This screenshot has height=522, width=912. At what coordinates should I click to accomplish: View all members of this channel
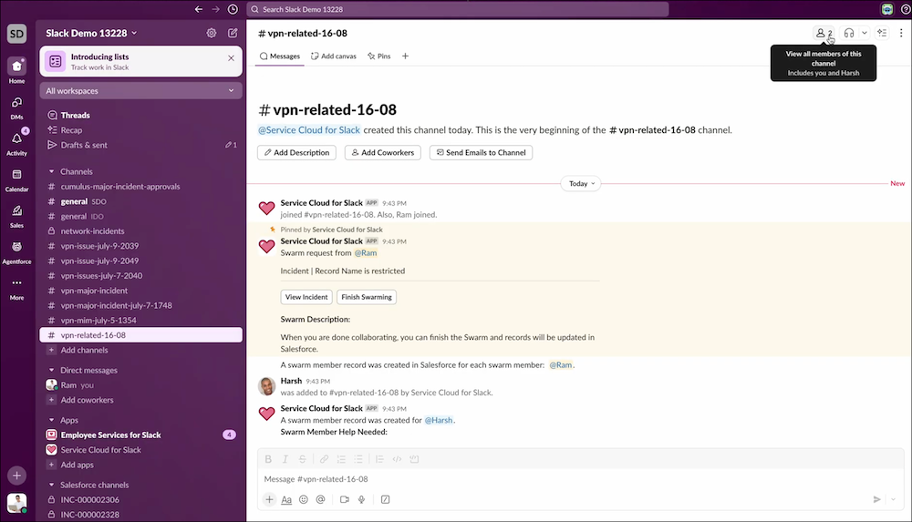coord(824,33)
